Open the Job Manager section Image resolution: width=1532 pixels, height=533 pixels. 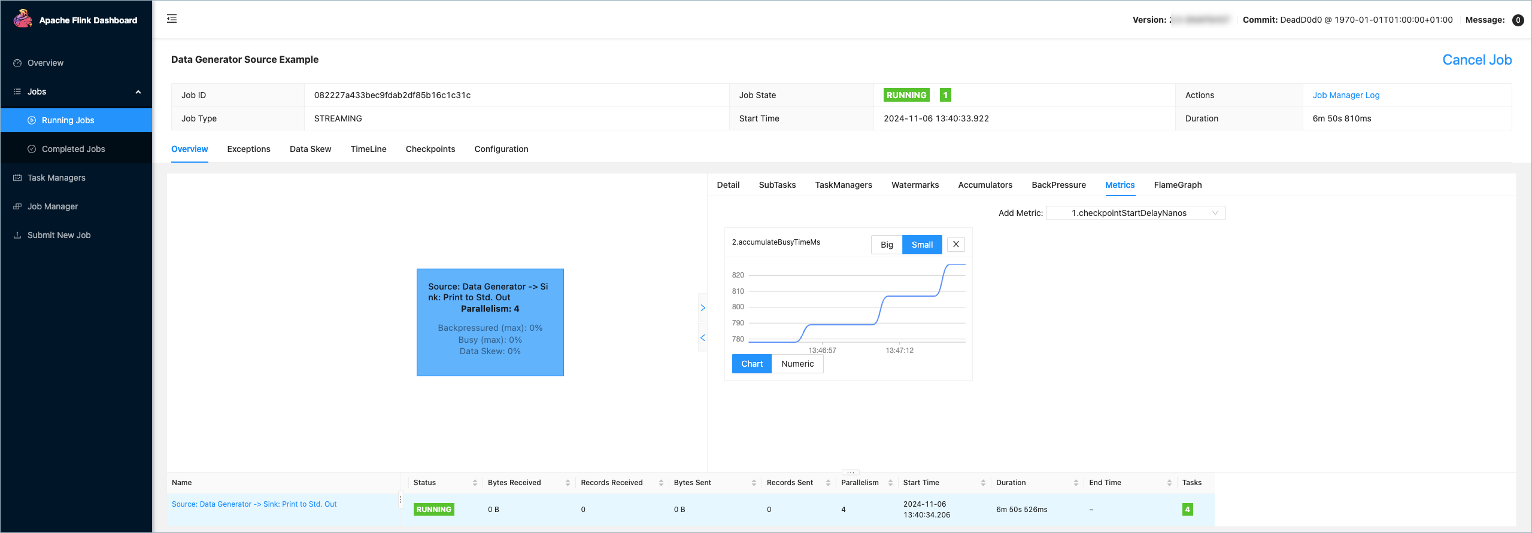tap(53, 206)
